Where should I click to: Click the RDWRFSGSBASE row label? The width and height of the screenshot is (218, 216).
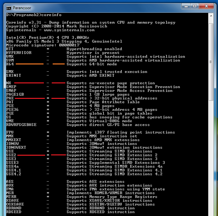click(21, 125)
